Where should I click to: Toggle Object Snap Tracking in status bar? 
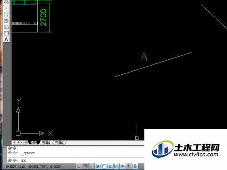pos(110,166)
